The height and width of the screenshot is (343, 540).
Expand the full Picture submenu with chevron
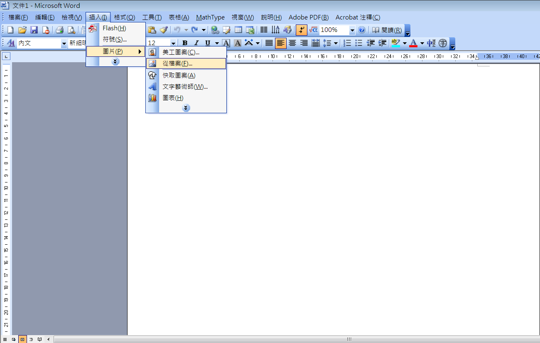186,108
